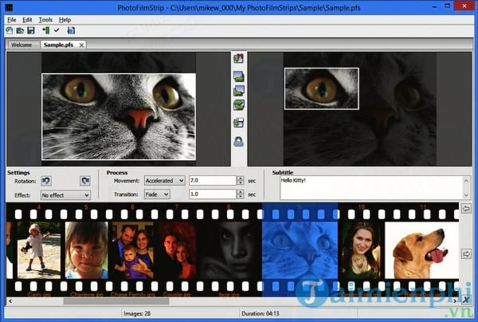The image size is (478, 322).
Task: Select the Chase Family thumbnail
Action: [x=132, y=250]
